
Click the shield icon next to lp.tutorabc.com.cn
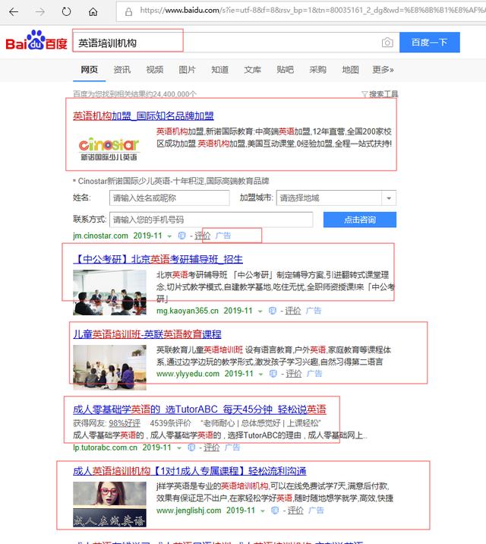[191, 448]
